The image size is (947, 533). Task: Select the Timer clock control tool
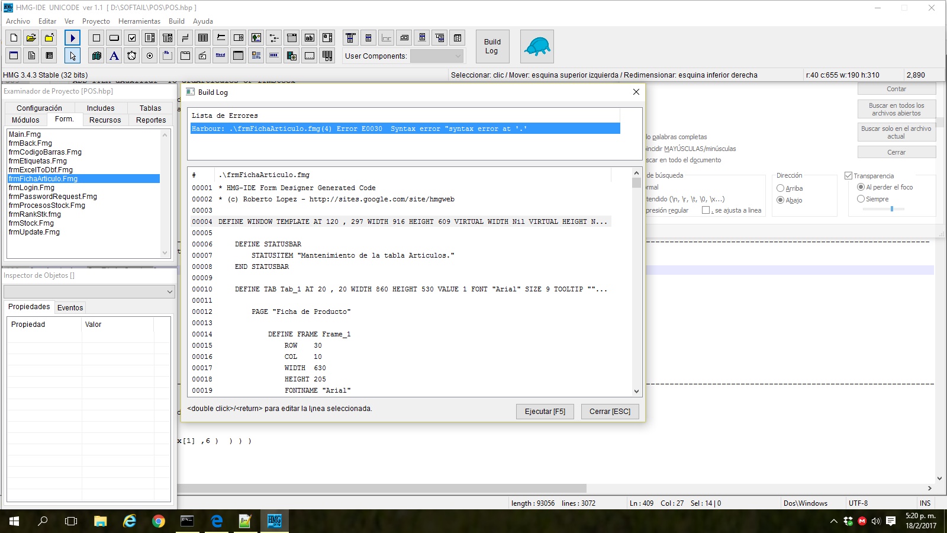[x=132, y=56]
